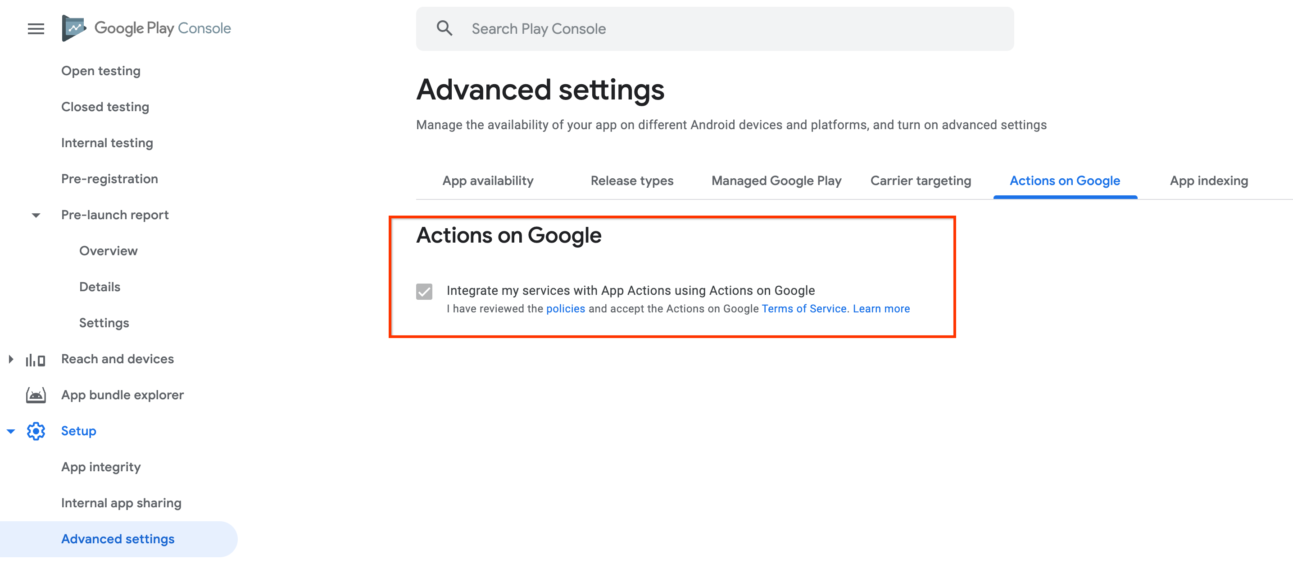This screenshot has width=1293, height=564.
Task: Click the Setup gear icon
Action: coord(36,430)
